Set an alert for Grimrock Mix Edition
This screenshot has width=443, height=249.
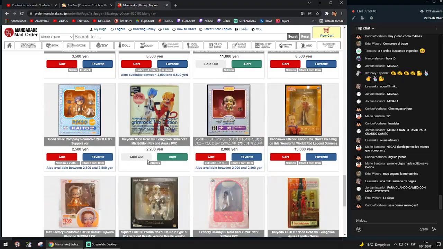pos(172,157)
